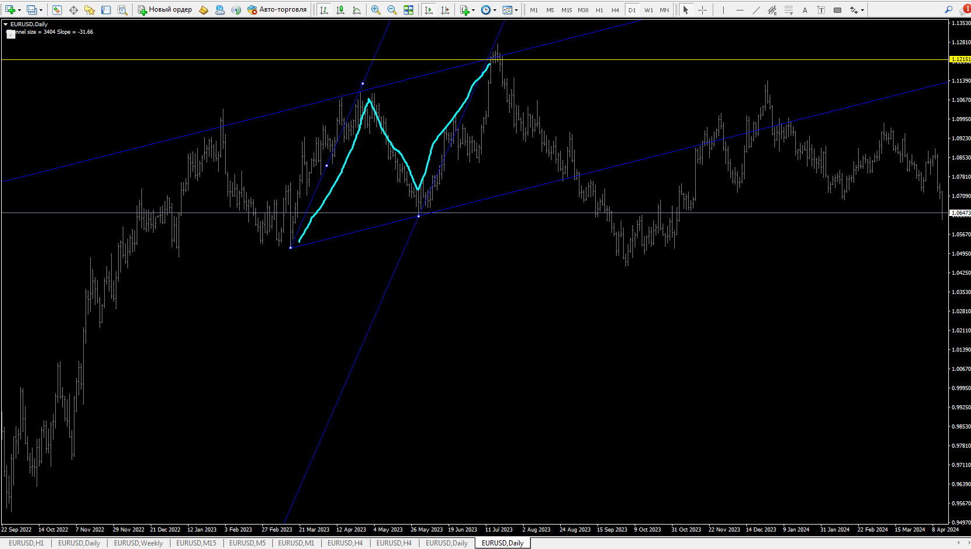Select the equidistant channel tool

click(x=772, y=10)
